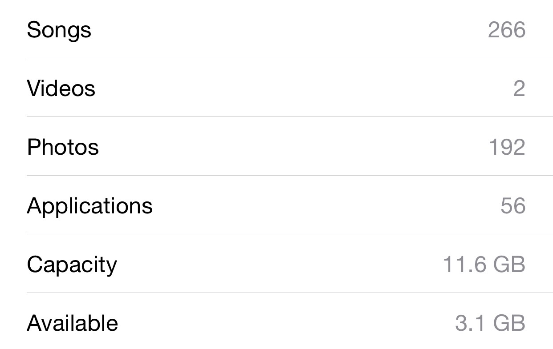Tap the Songs label
The height and width of the screenshot is (349, 553).
(x=59, y=30)
